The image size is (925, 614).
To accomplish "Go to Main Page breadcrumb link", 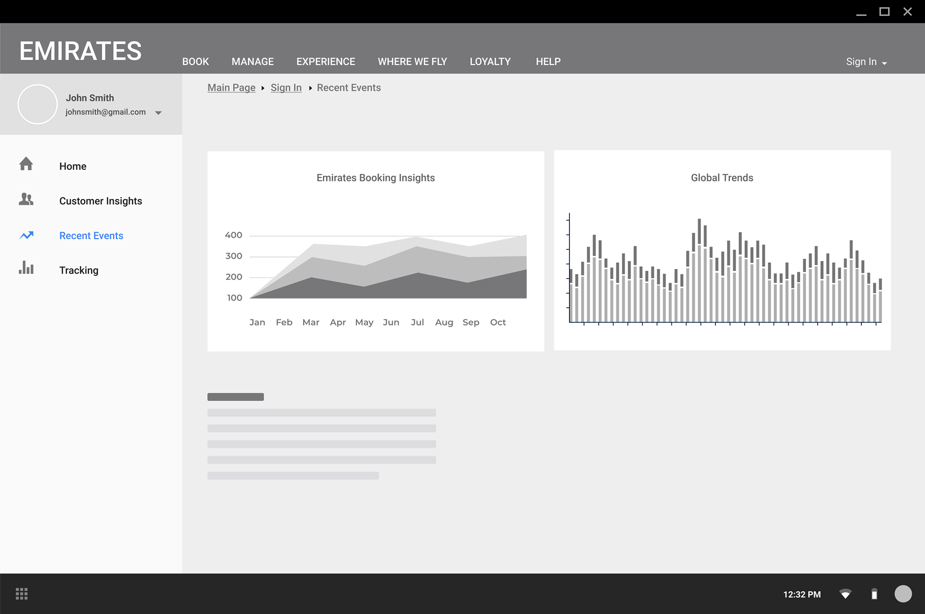I will point(231,88).
